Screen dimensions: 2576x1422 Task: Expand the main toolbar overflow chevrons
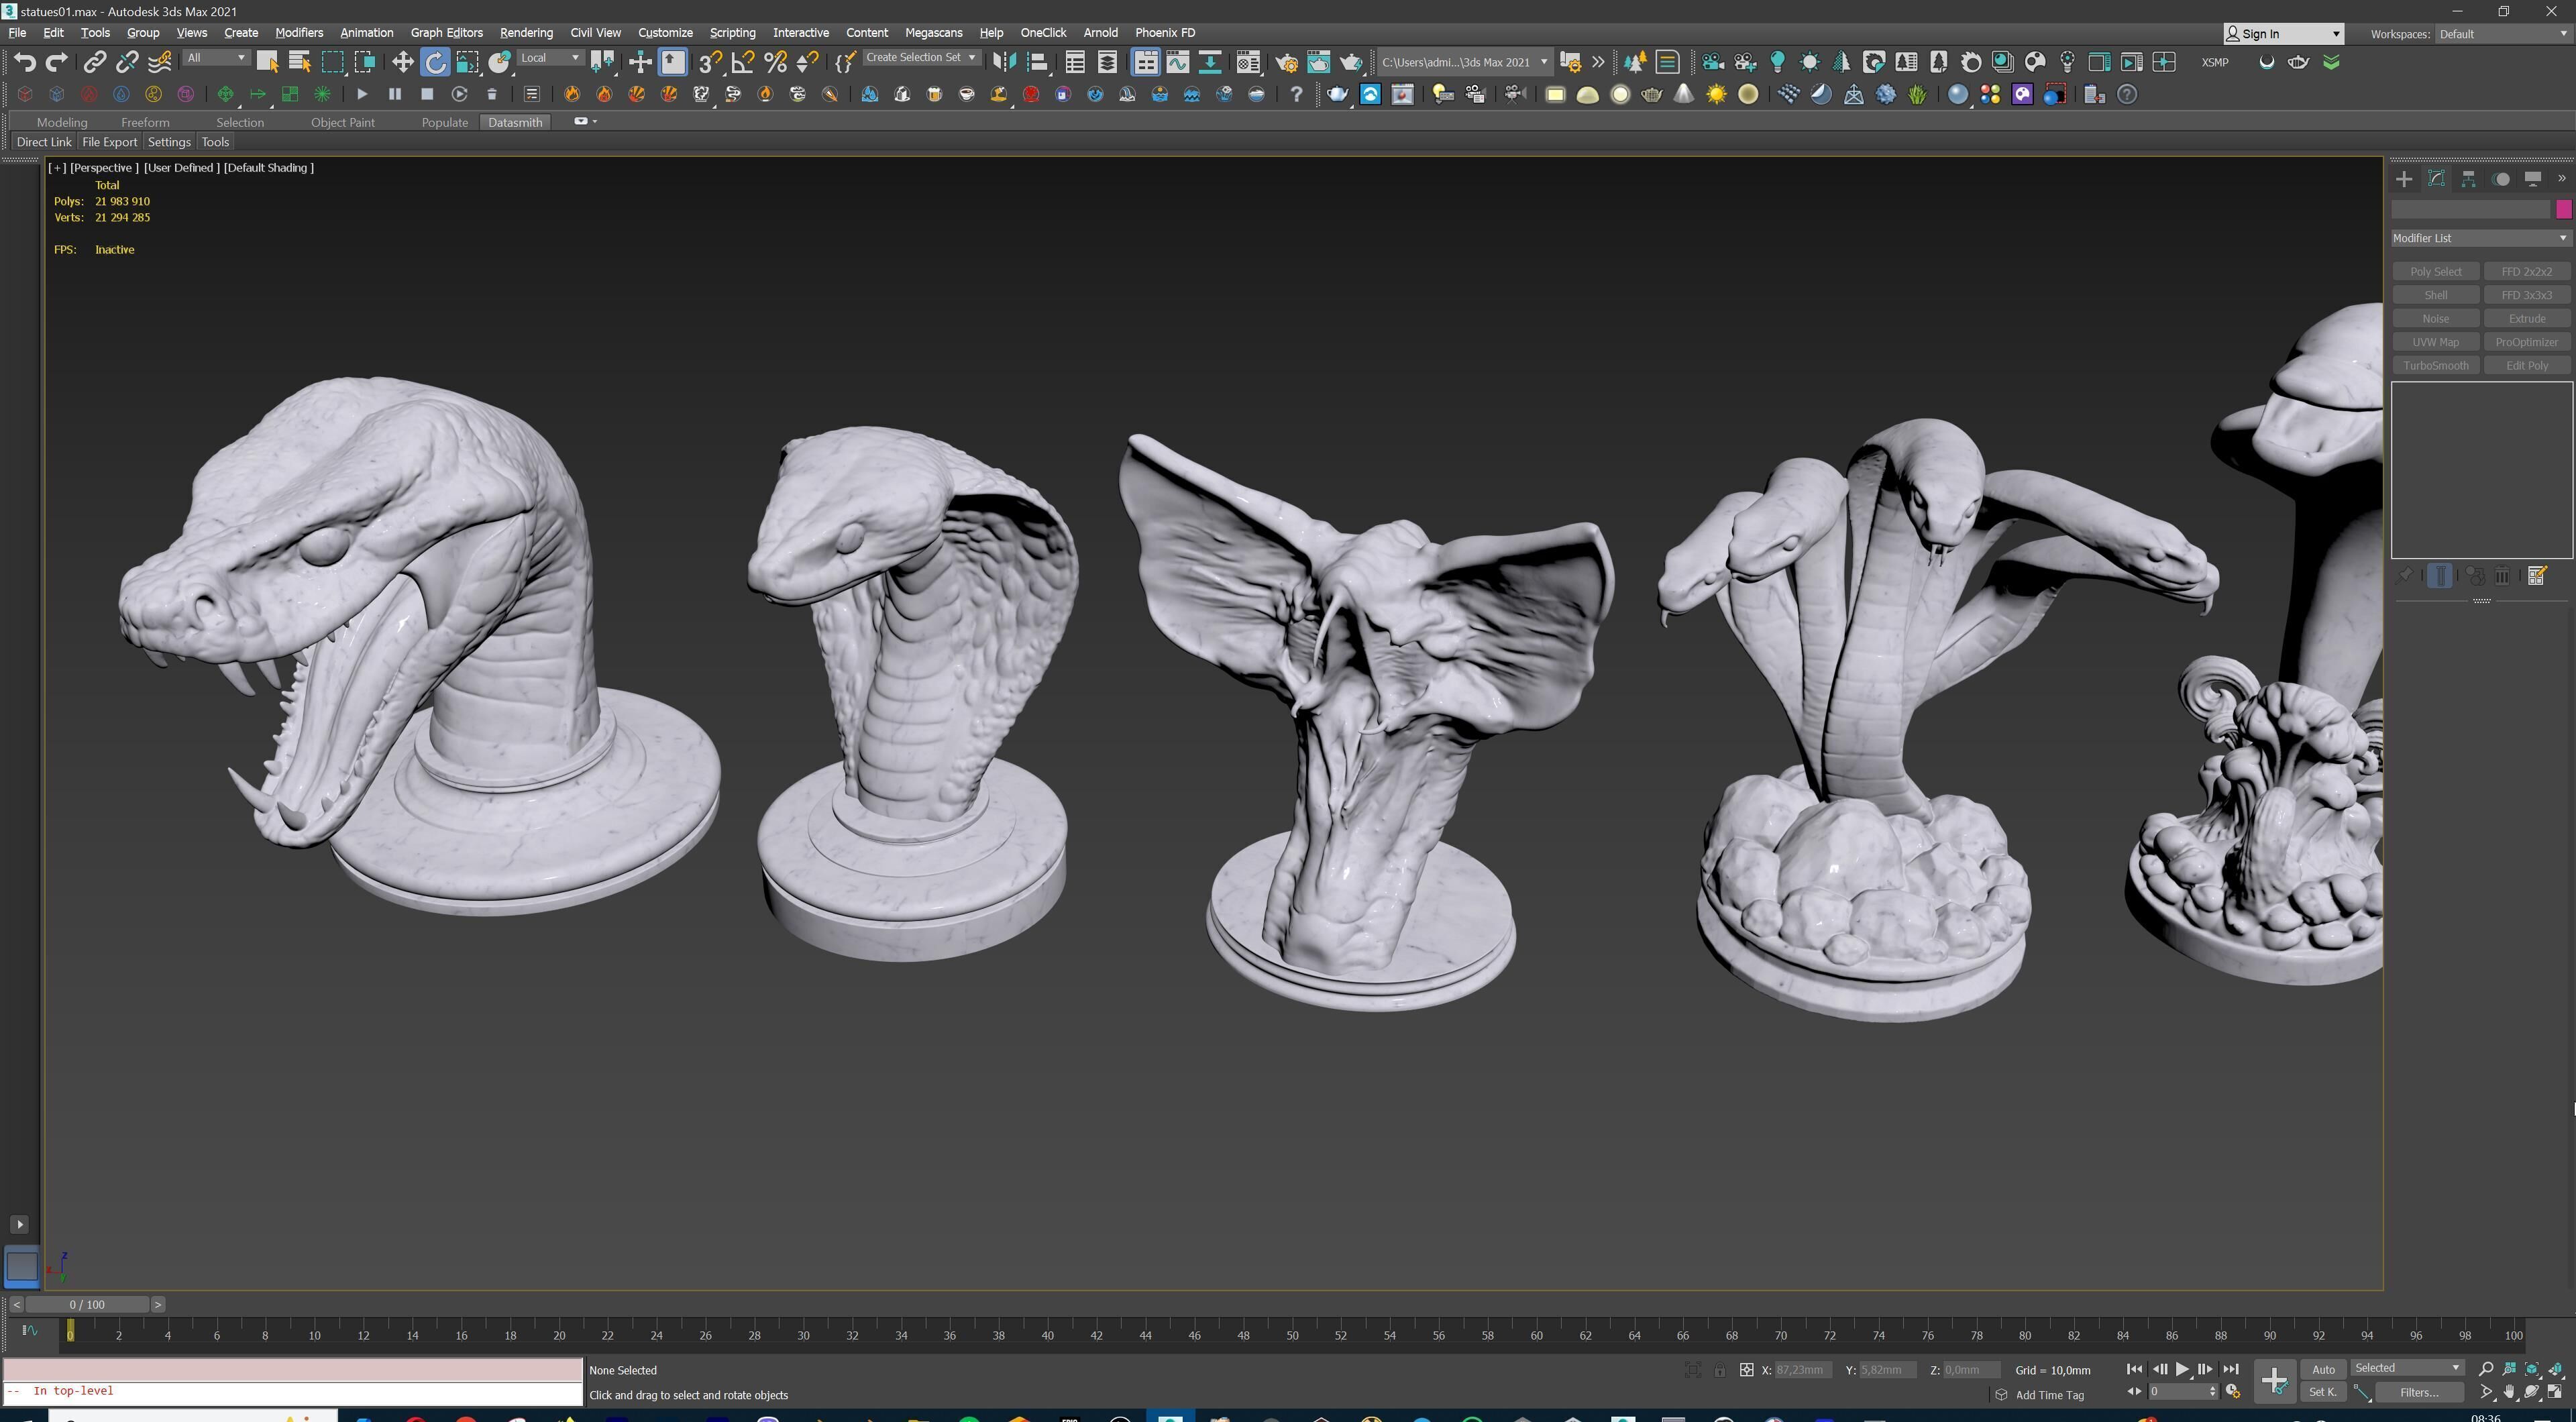point(1598,62)
